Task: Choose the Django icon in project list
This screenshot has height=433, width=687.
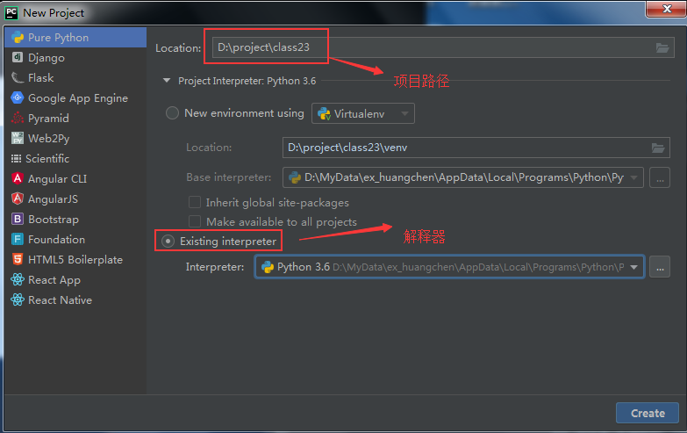Action: pos(18,57)
